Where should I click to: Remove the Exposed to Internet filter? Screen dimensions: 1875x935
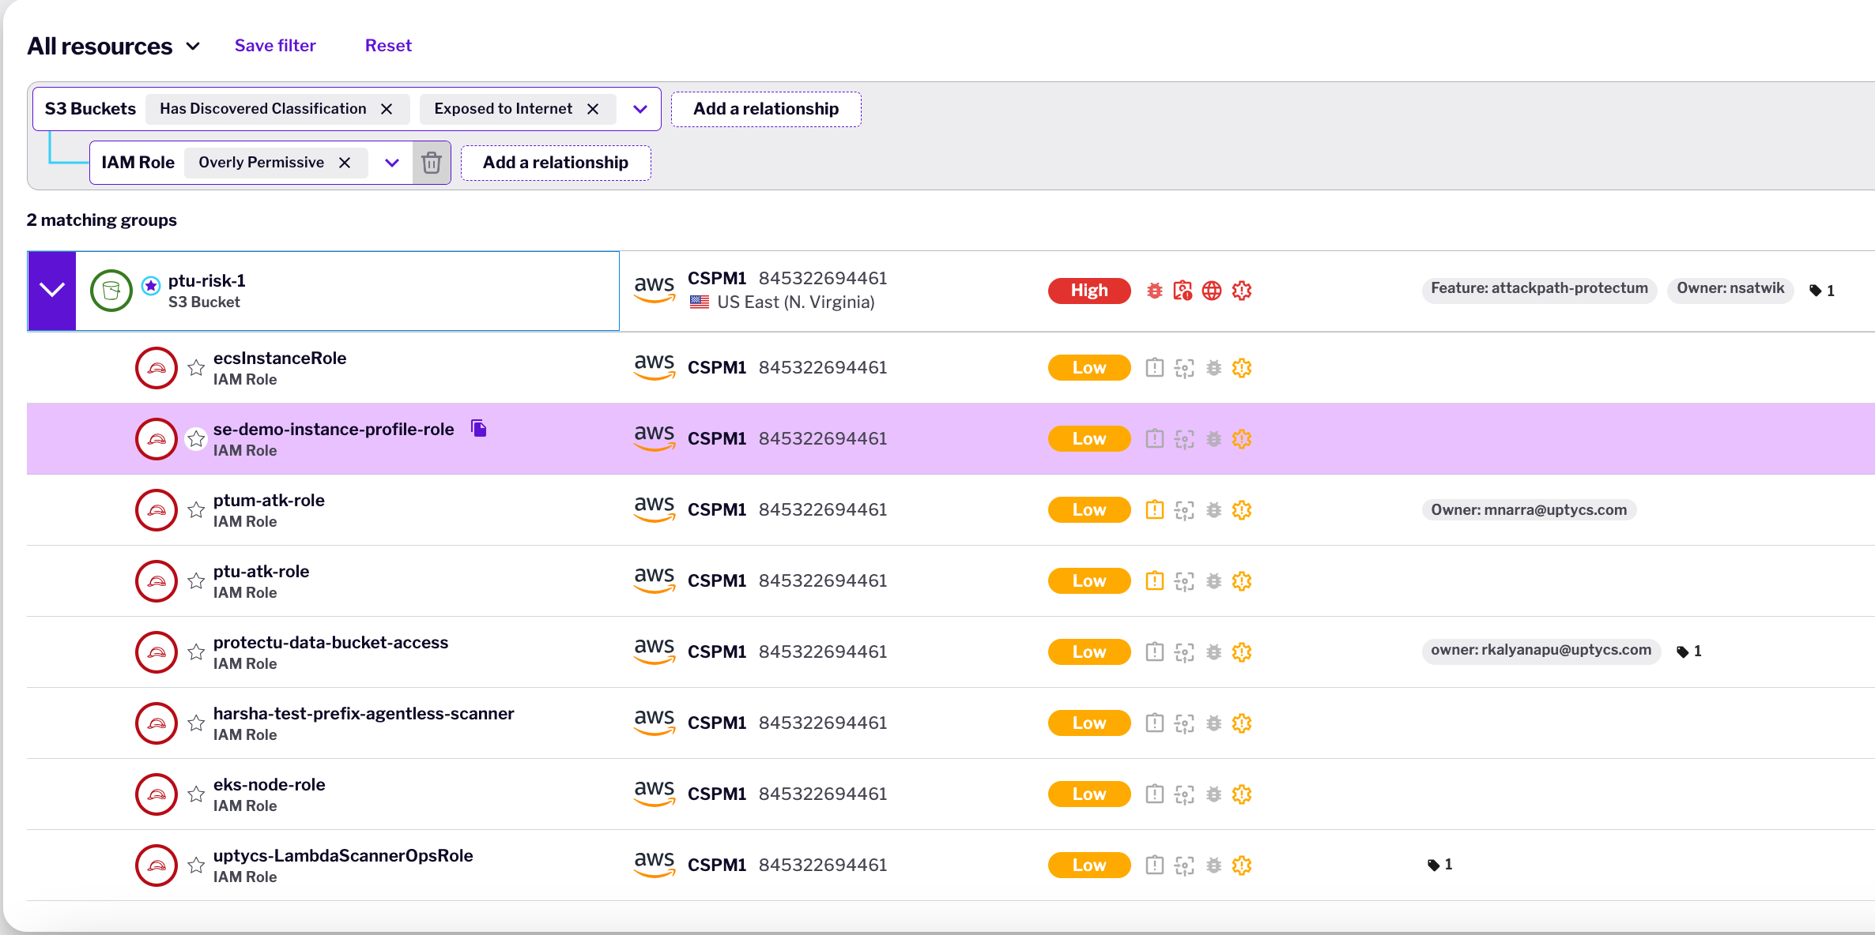tap(593, 109)
